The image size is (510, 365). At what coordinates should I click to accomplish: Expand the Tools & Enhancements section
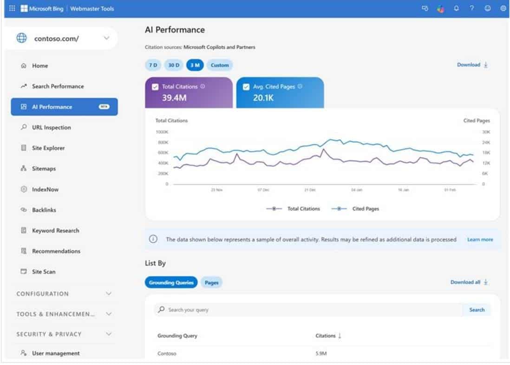click(64, 314)
